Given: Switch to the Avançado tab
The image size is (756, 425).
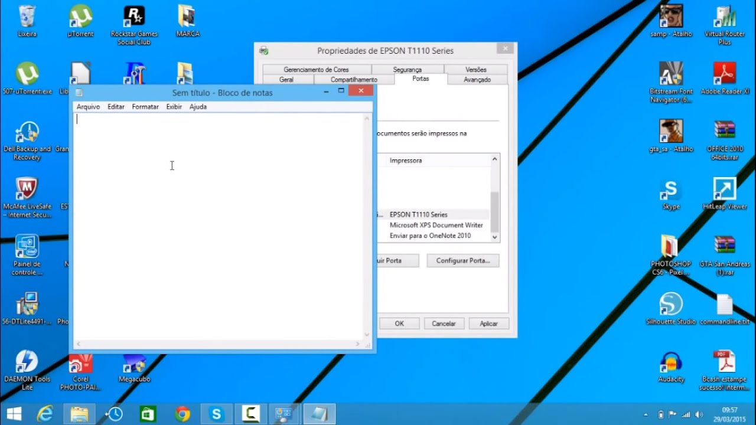Looking at the screenshot, I should click(x=477, y=80).
